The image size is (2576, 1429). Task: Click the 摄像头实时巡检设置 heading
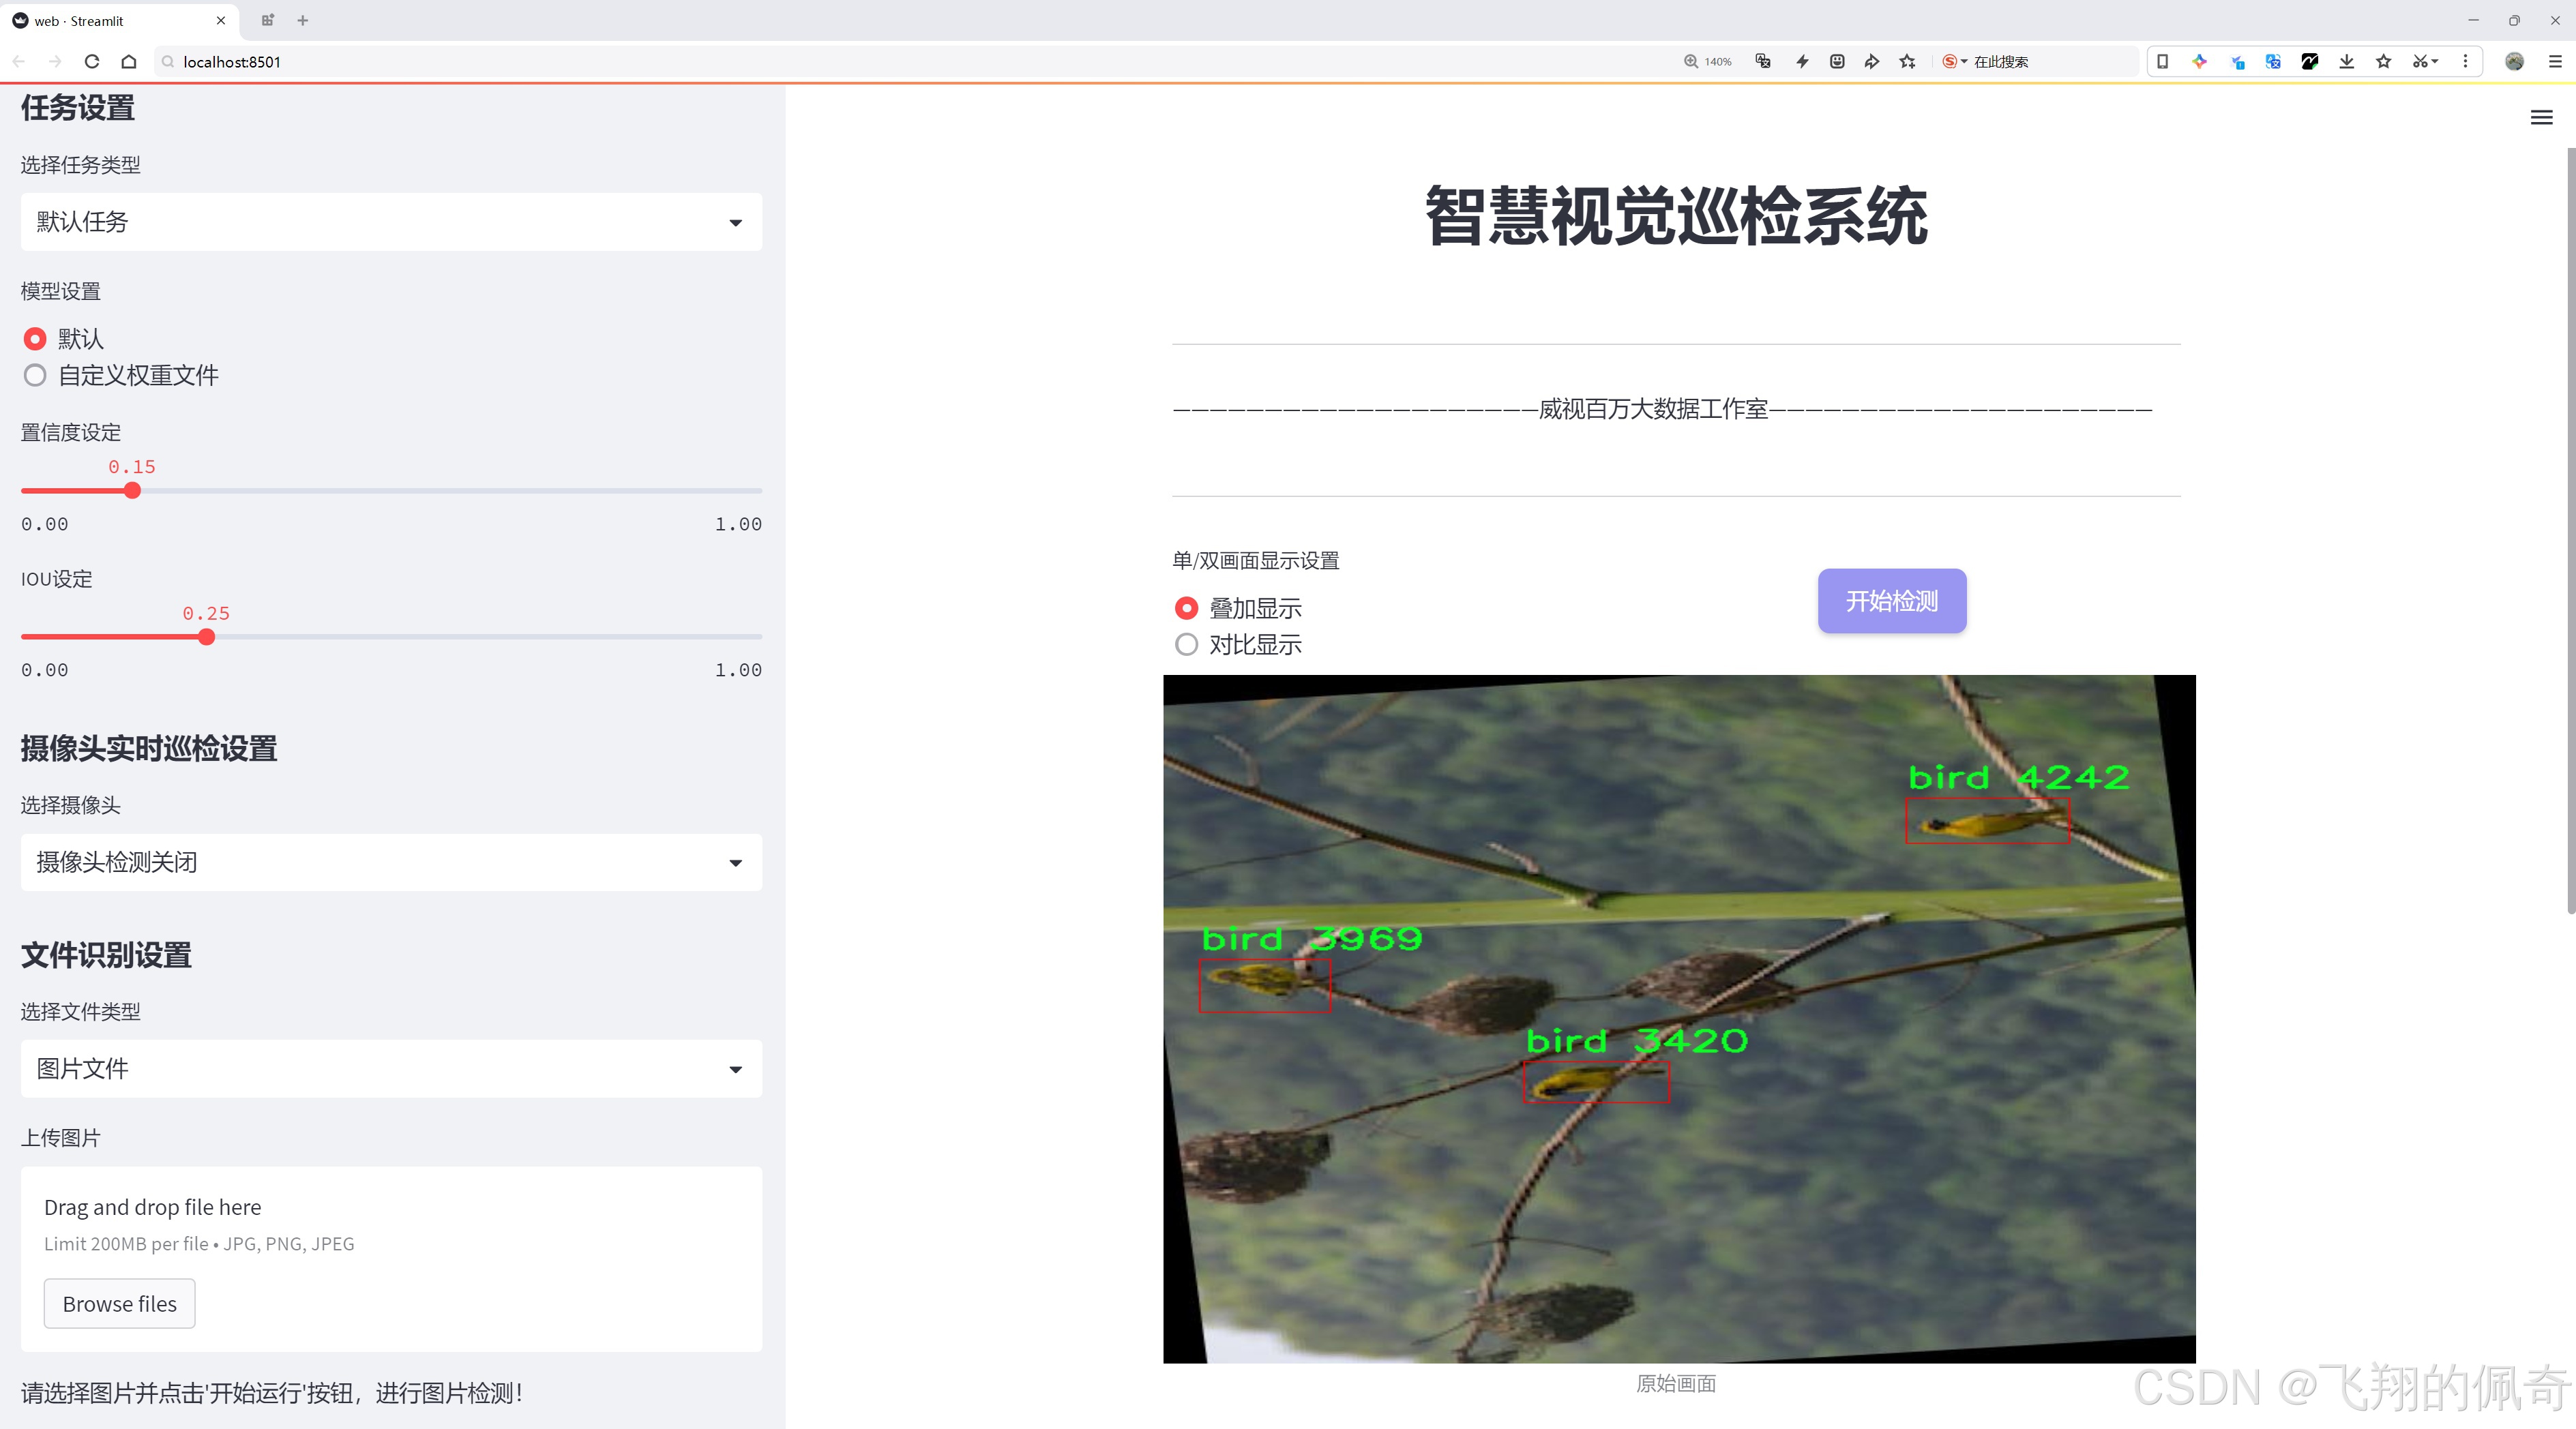pos(149,749)
